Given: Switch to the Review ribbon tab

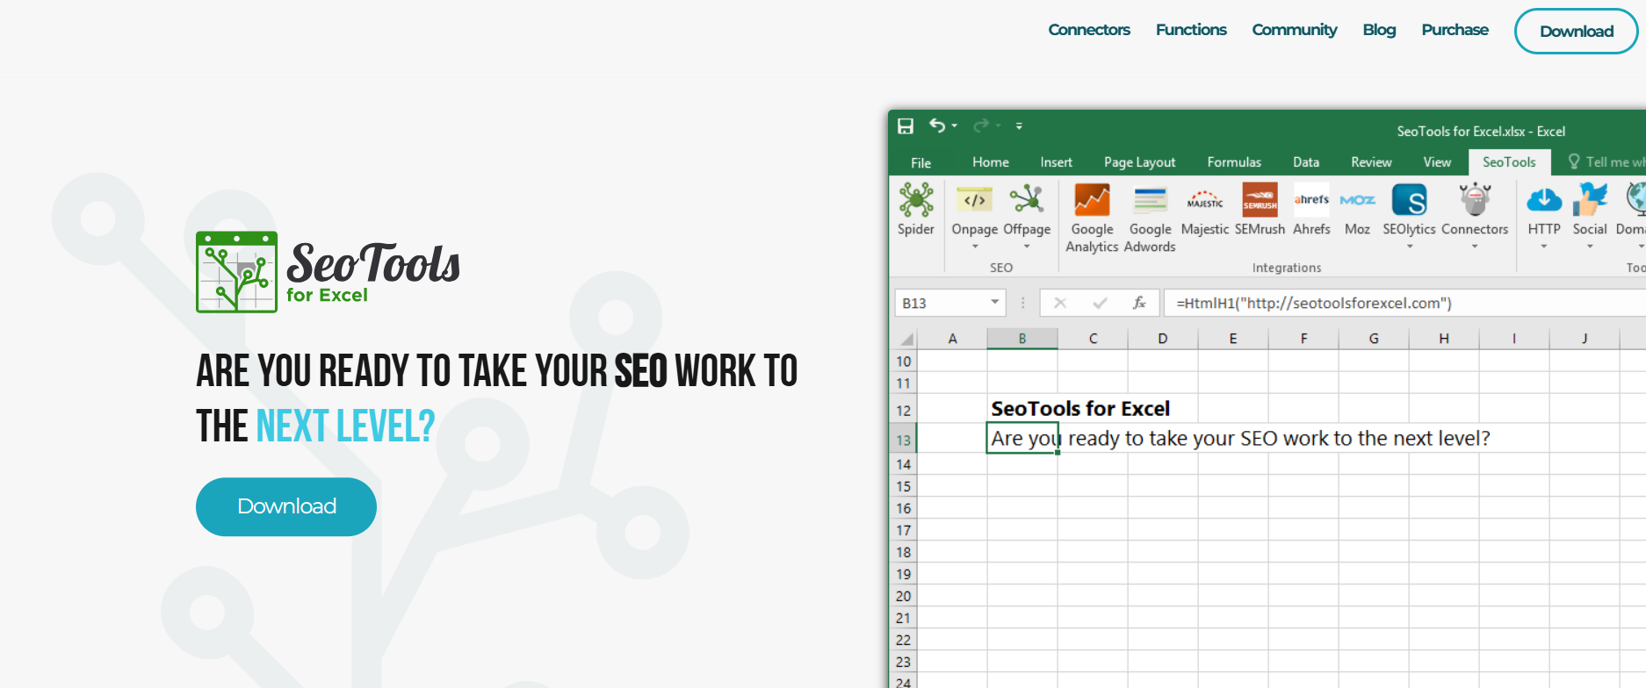Looking at the screenshot, I should point(1371,162).
